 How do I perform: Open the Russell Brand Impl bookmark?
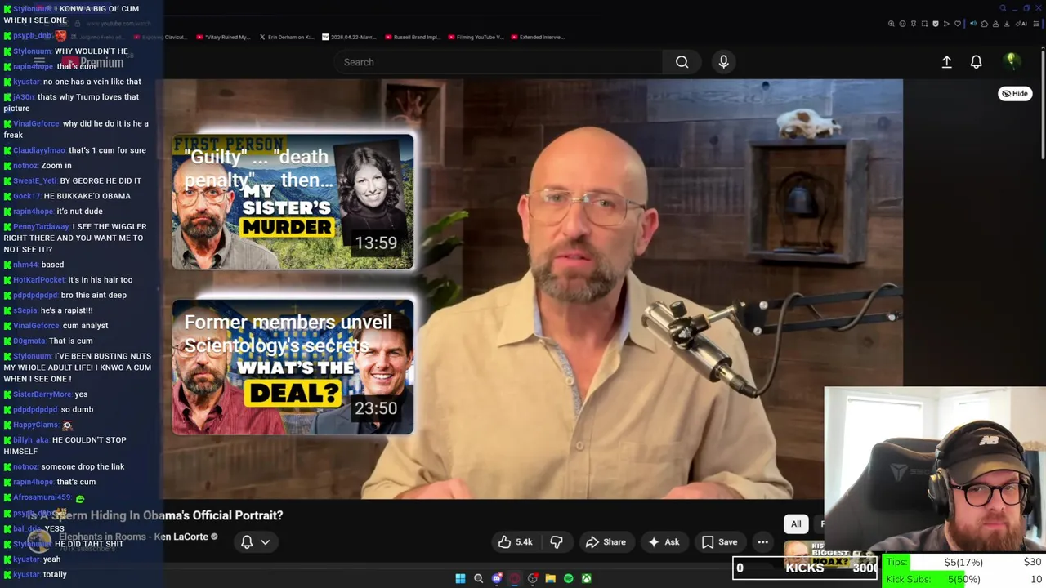(x=411, y=37)
